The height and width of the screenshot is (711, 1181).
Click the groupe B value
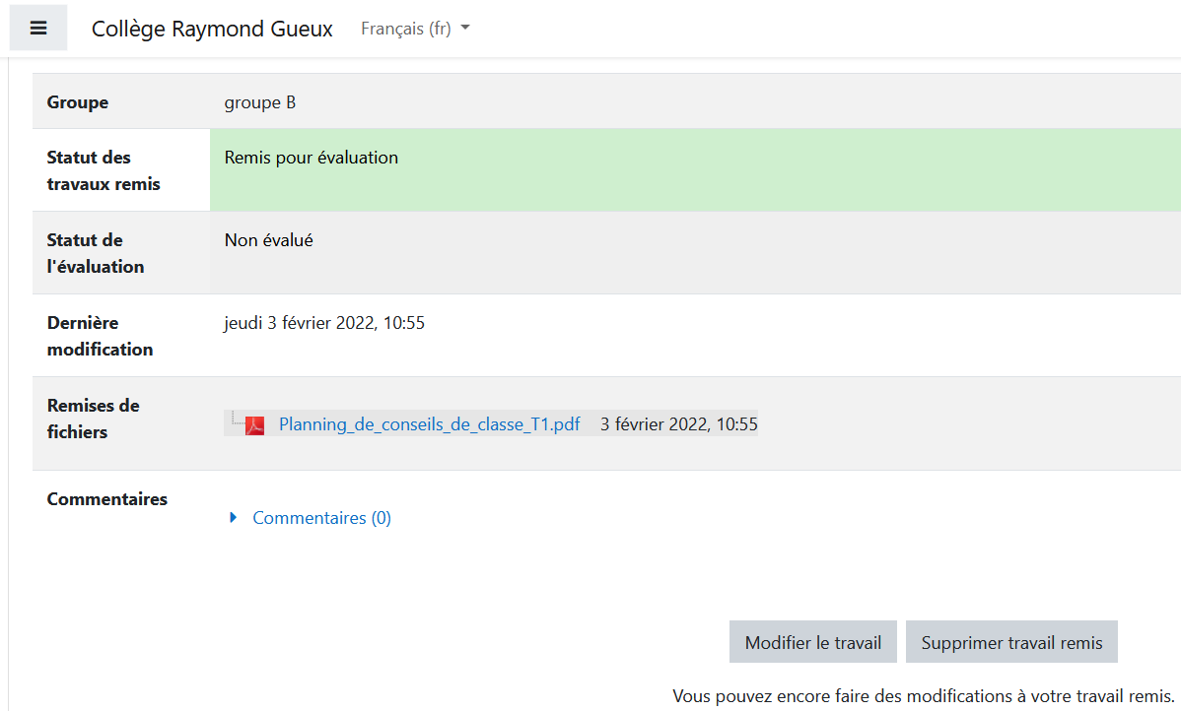coord(260,102)
